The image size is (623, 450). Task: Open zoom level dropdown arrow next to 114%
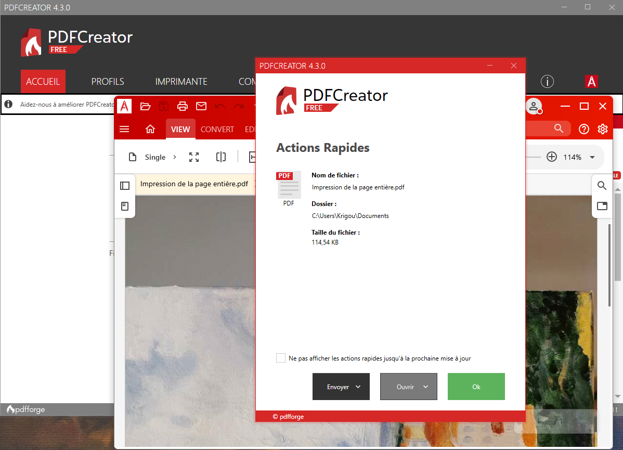tap(592, 158)
